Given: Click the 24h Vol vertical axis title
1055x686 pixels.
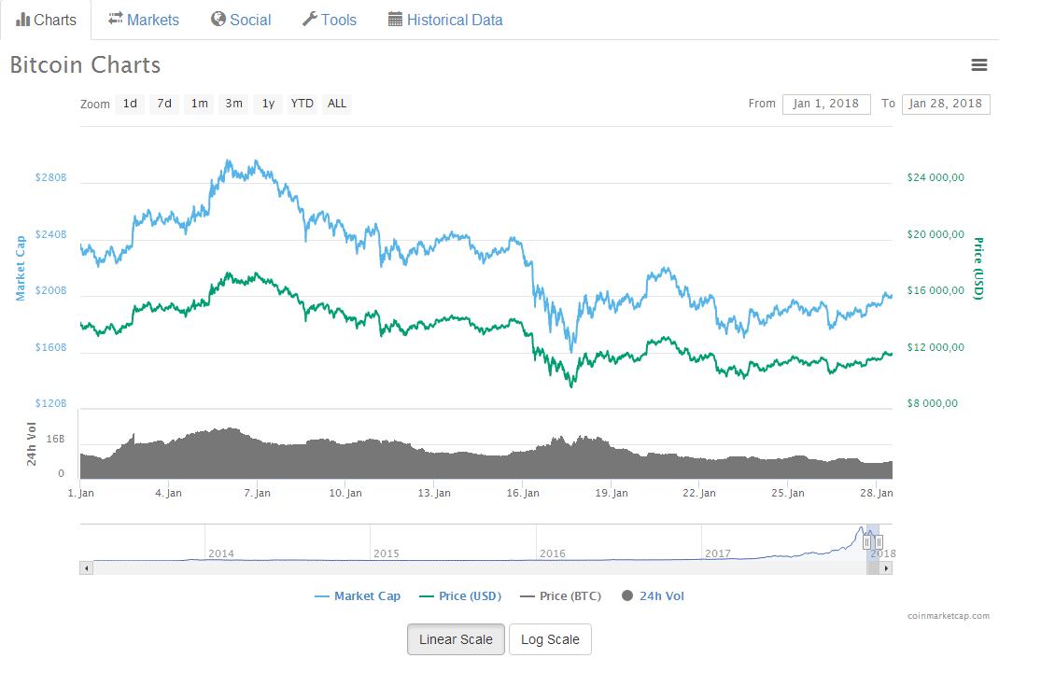Looking at the screenshot, I should 31,444.
